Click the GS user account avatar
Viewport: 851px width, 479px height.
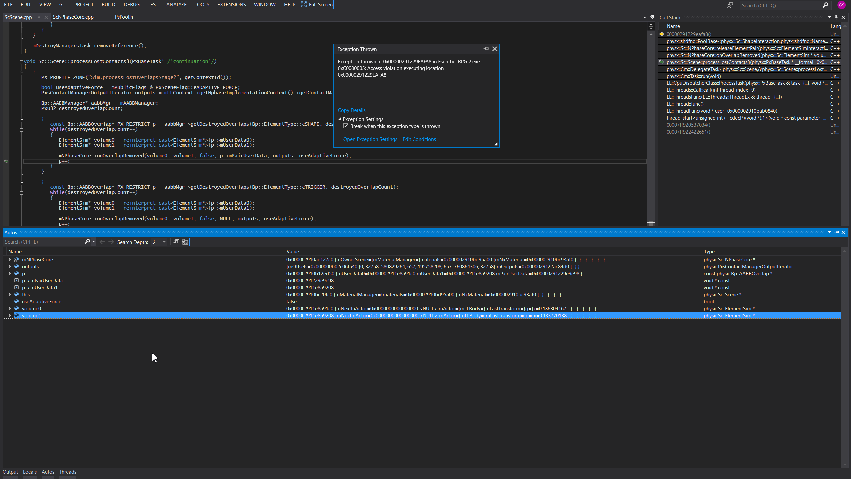coord(841,5)
